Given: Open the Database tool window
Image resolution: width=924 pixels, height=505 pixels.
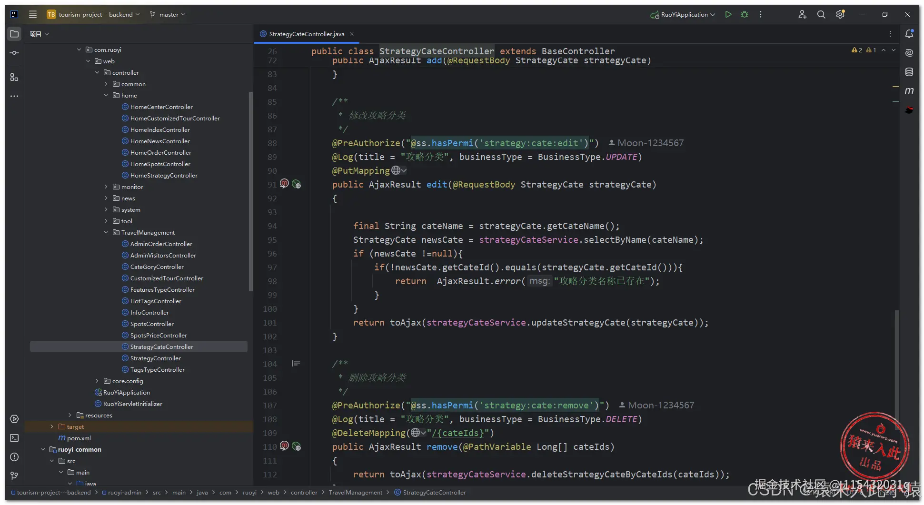Looking at the screenshot, I should pyautogui.click(x=909, y=72).
